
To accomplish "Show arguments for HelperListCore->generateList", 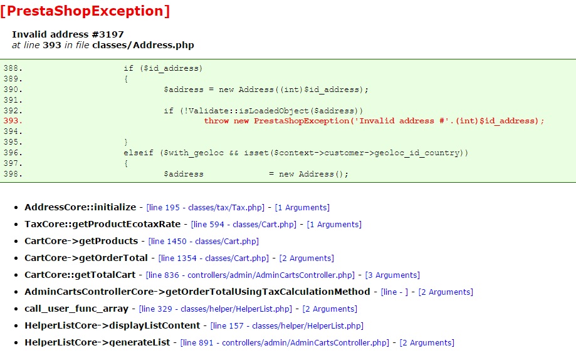I will point(427,343).
